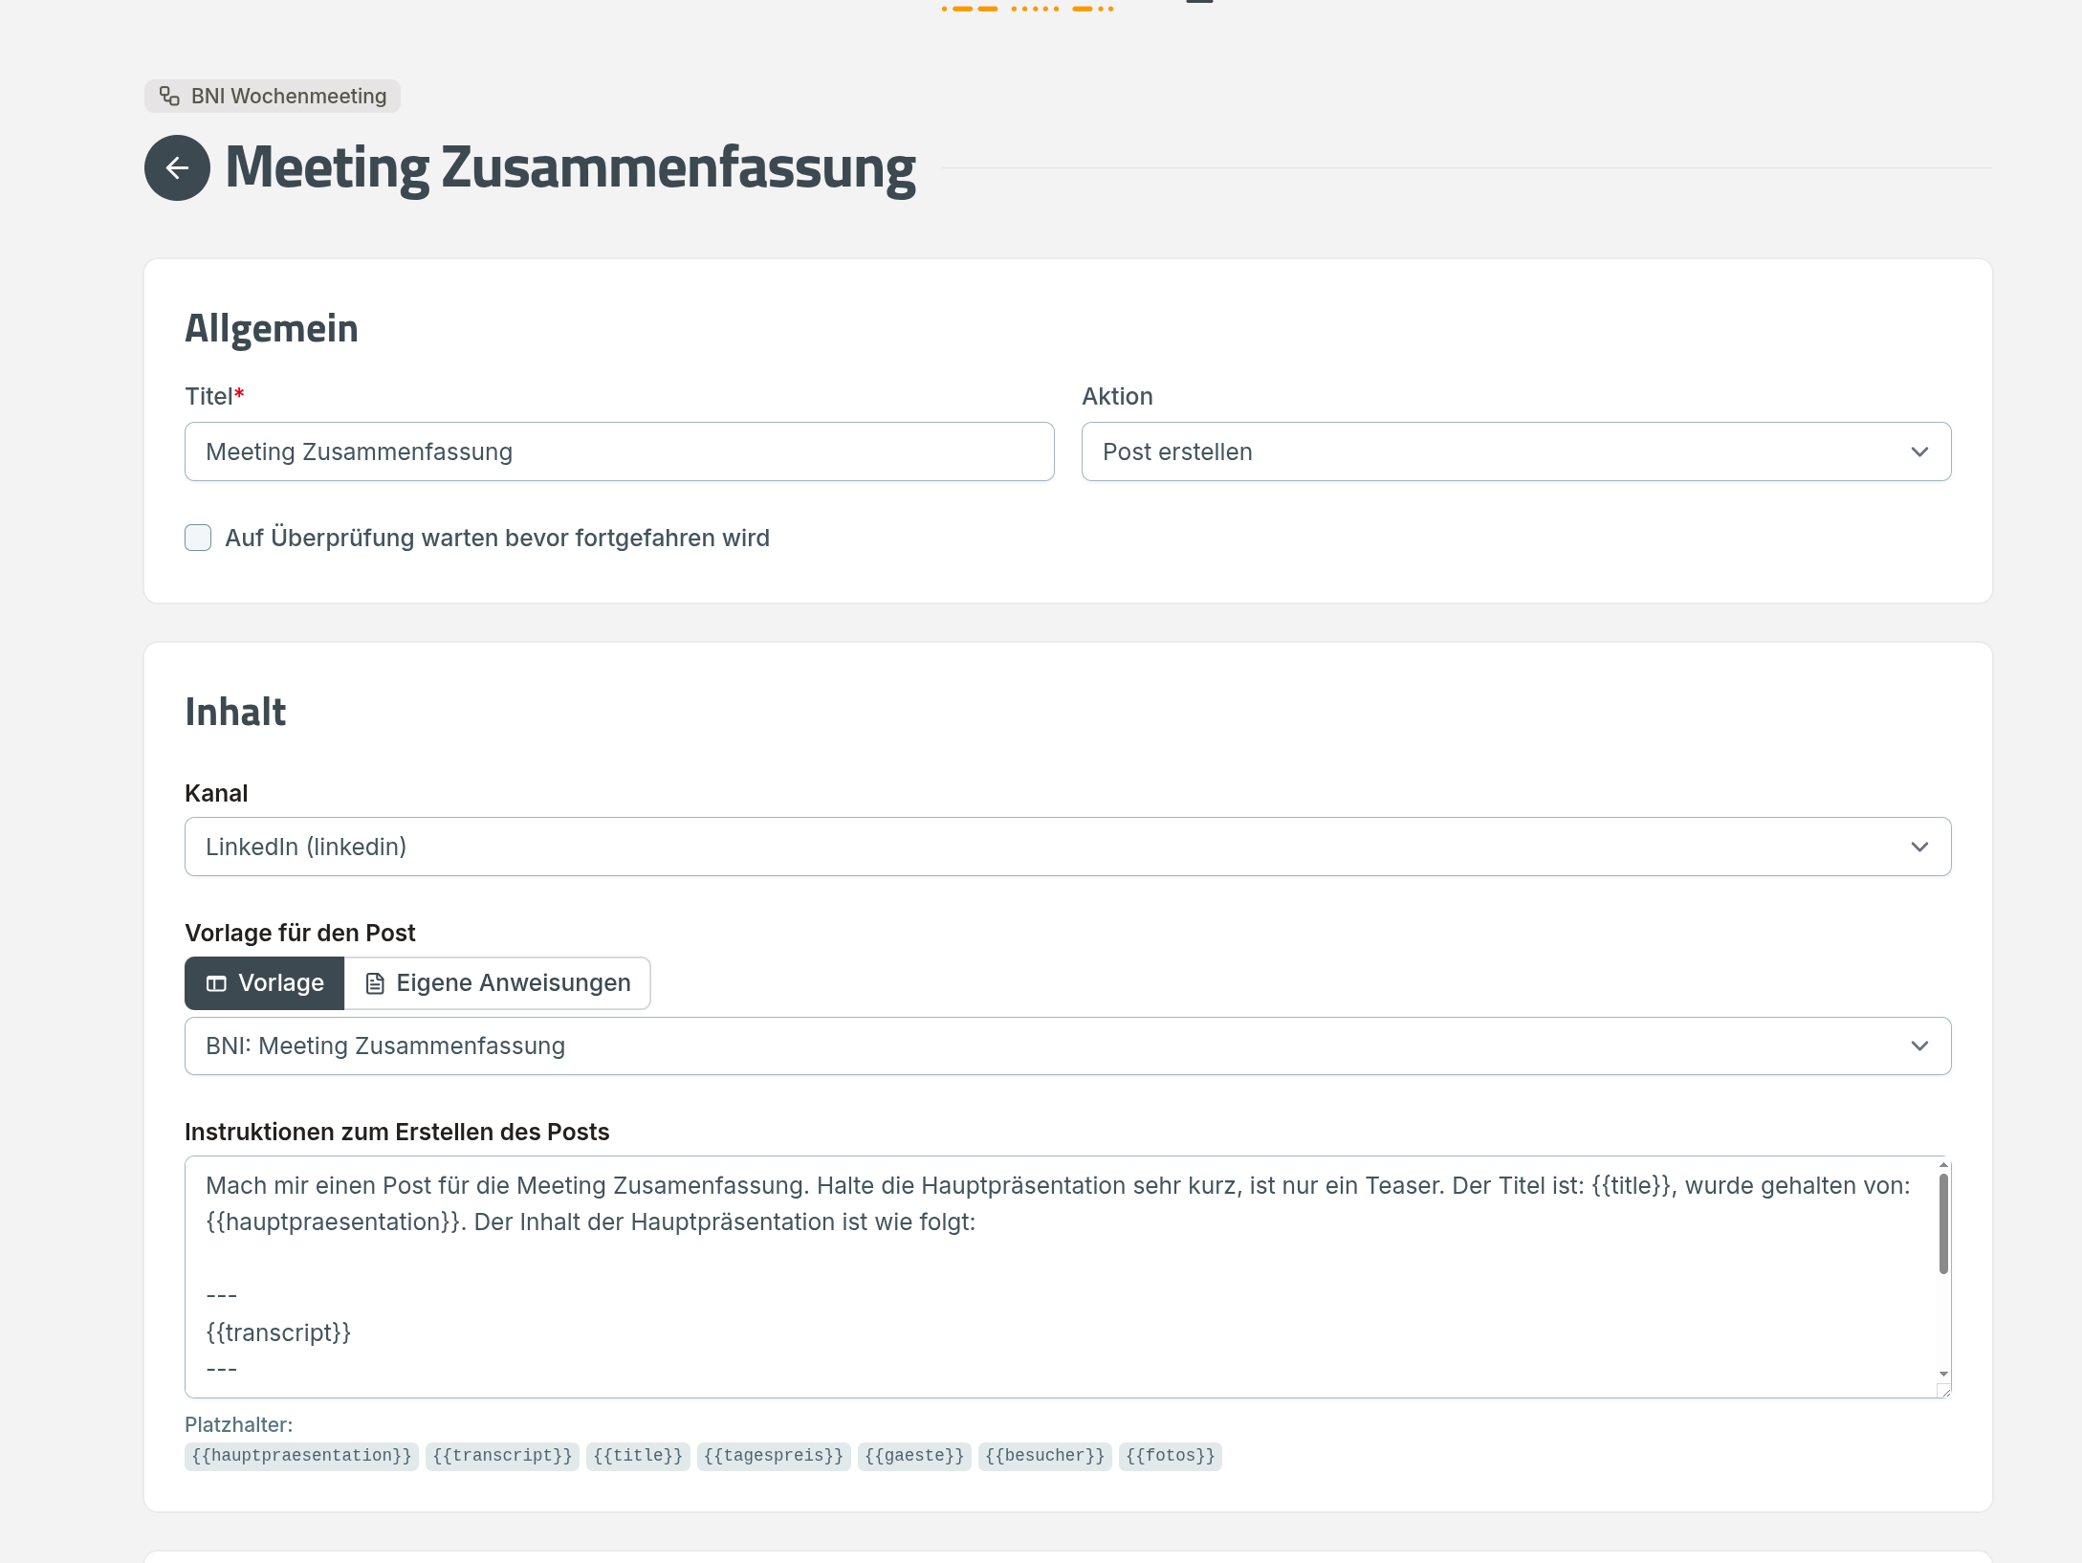Click the Vorlage für den Post label
Image resolution: width=2082 pixels, height=1563 pixels.
[x=300, y=933]
